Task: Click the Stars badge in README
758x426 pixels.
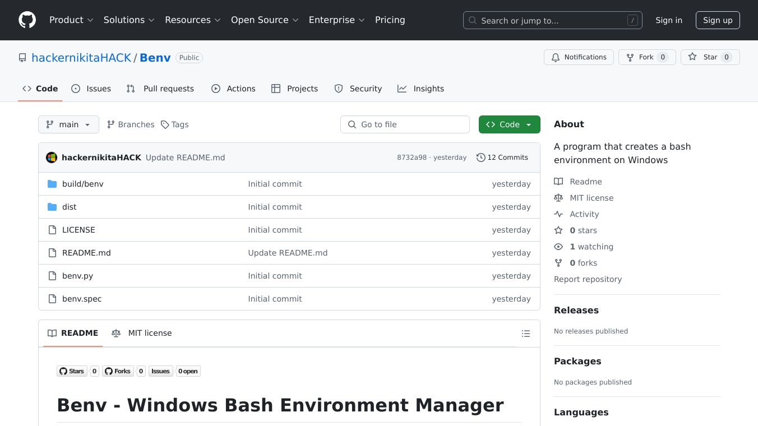Action: [72, 371]
